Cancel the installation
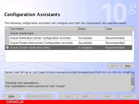Image resolution: width=139 pixels, height=104 pixels. click(x=128, y=97)
